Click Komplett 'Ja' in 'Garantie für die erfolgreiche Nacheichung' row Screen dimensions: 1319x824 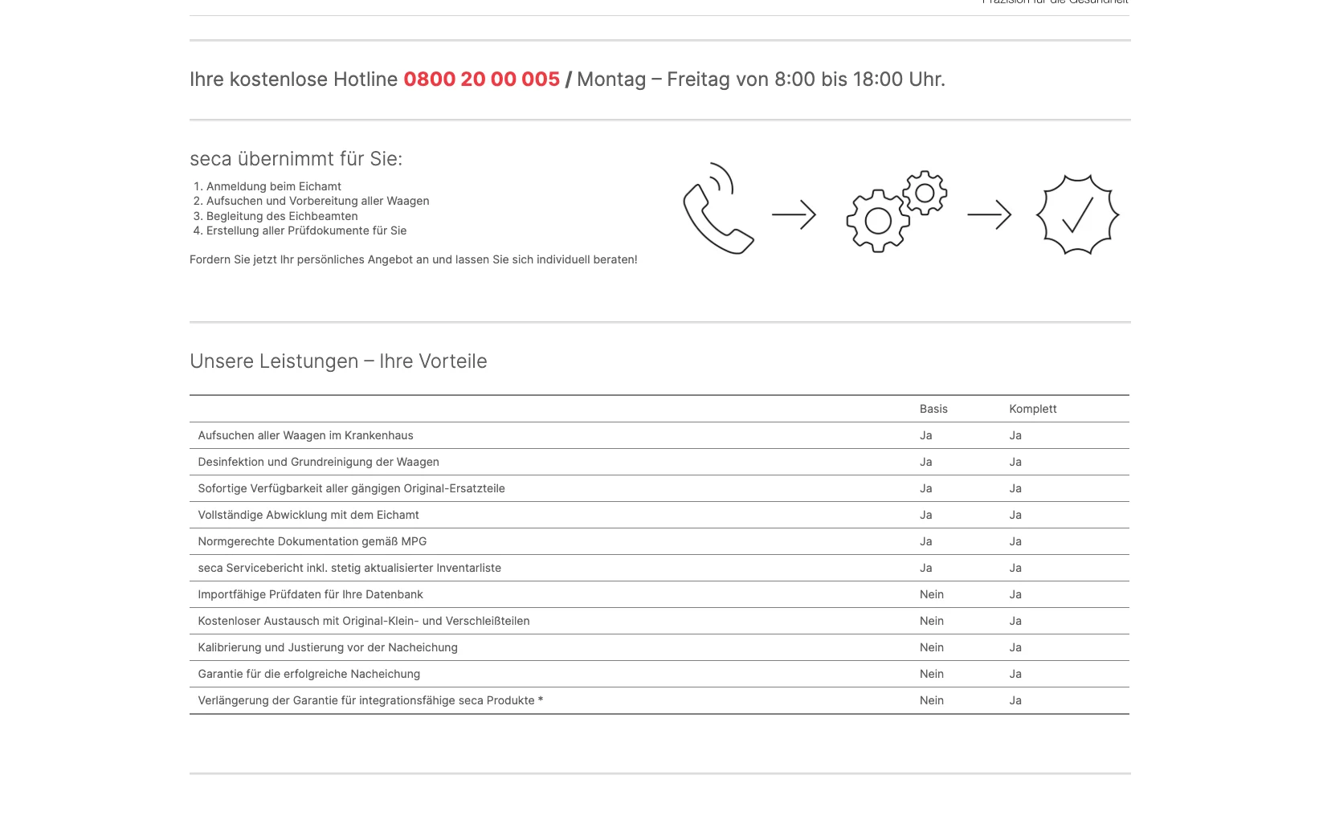[x=1015, y=674]
